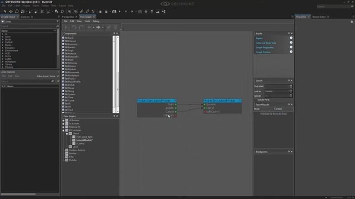This screenshot has height=199, width=355.
Task: Select Custom Actions in Flow Graphs tree
Action: 77,150
